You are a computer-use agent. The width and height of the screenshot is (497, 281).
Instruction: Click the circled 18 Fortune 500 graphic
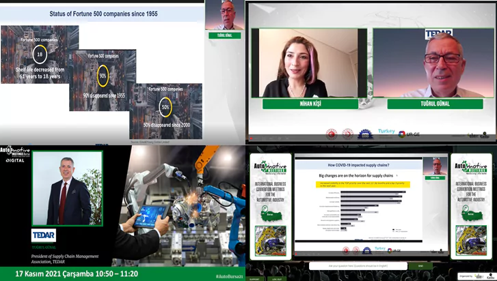tap(40, 55)
